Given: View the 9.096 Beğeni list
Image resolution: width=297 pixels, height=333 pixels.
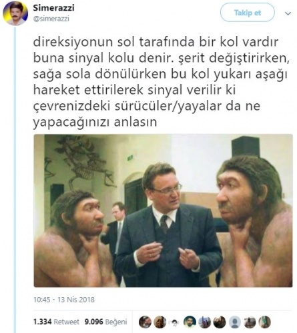Looking at the screenshot, I should [105, 322].
